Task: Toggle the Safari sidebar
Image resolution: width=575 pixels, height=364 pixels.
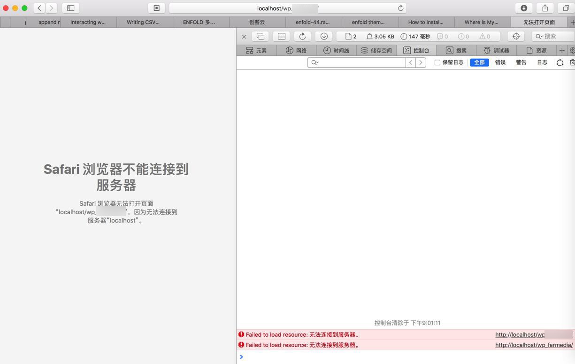Action: 71,8
